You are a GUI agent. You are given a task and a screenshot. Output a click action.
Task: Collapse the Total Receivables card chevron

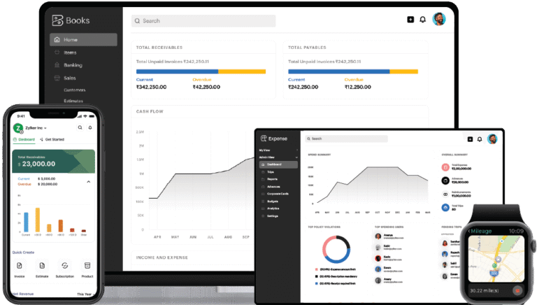click(88, 182)
